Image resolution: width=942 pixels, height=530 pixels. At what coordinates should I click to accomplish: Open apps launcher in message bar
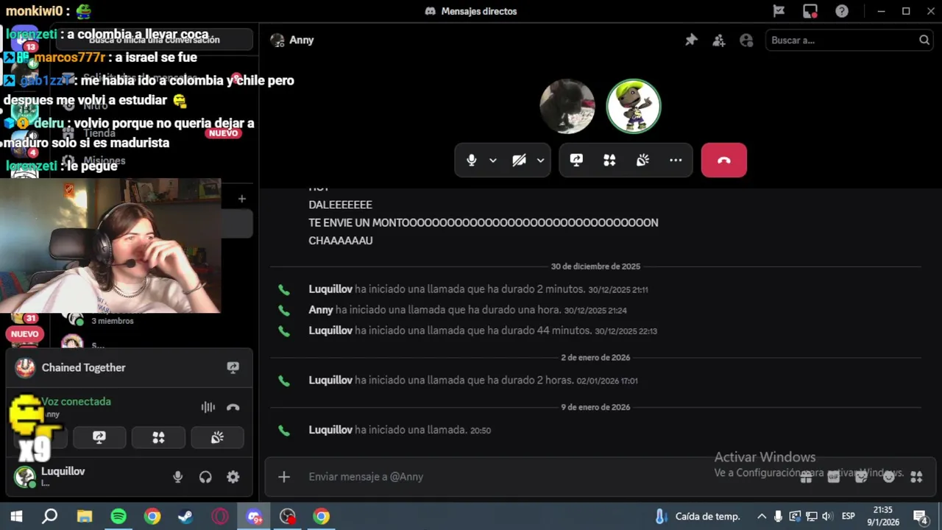(916, 477)
